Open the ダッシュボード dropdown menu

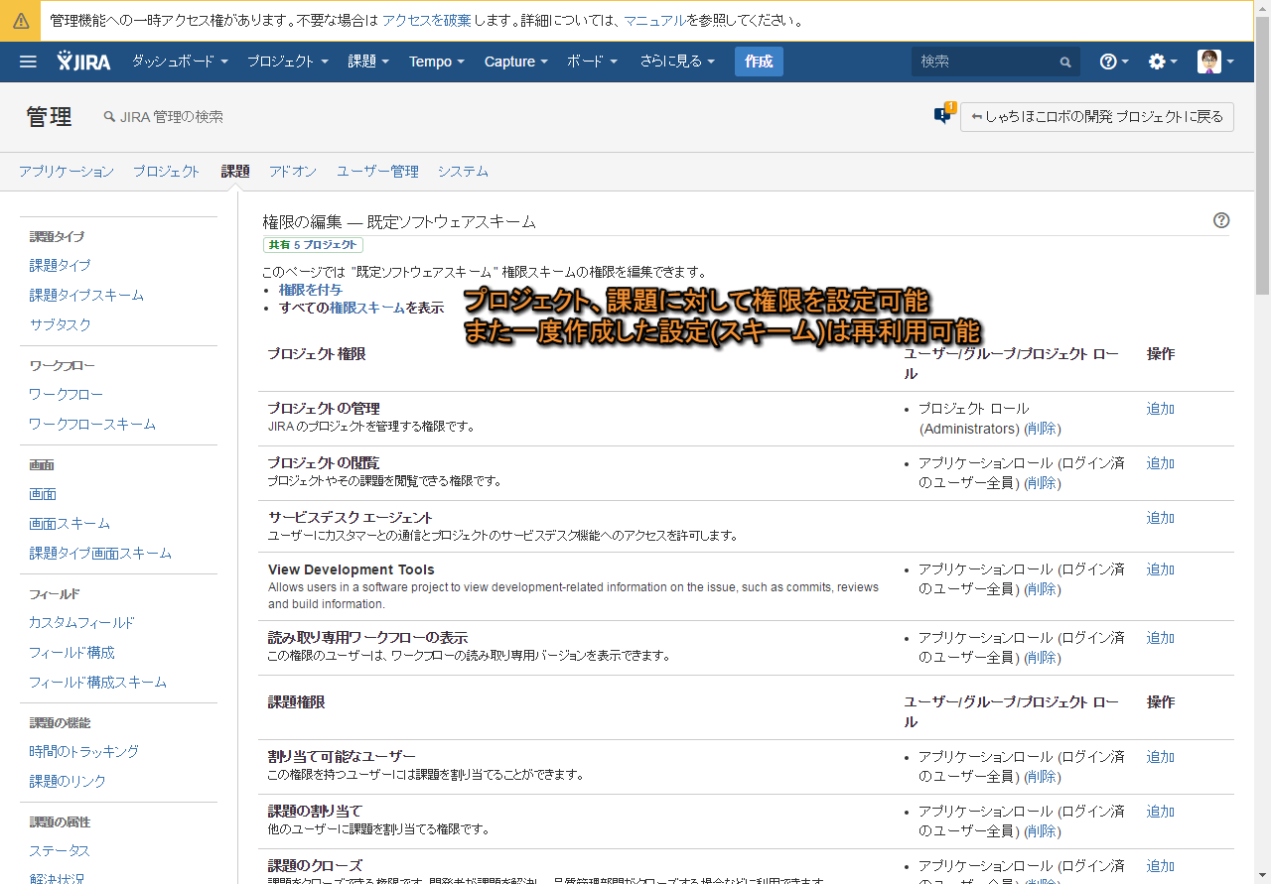[181, 62]
